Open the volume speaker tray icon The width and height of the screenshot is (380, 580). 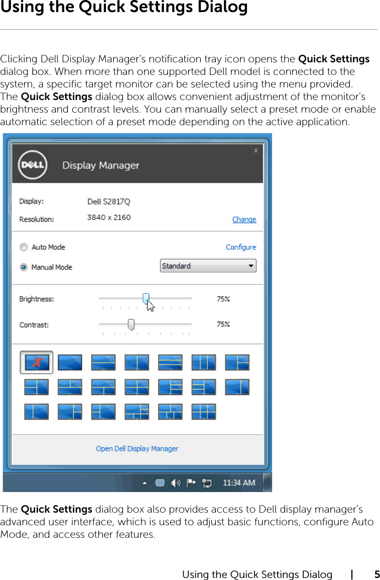[x=175, y=482]
